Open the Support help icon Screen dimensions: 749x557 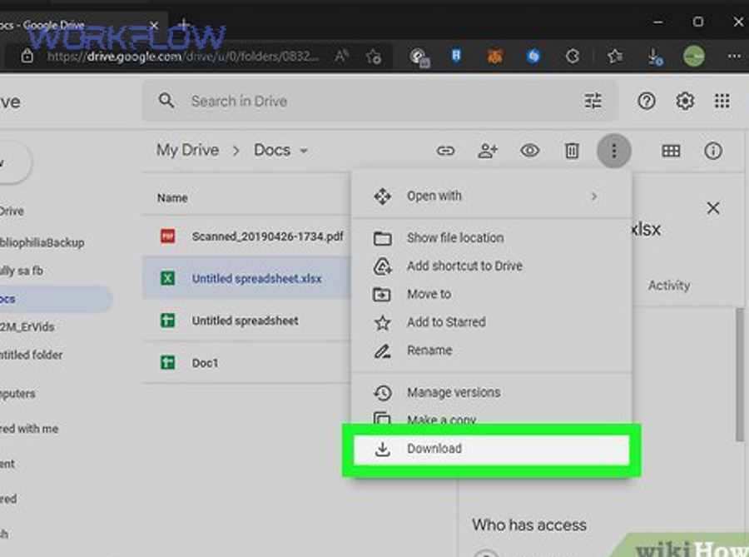click(x=647, y=101)
